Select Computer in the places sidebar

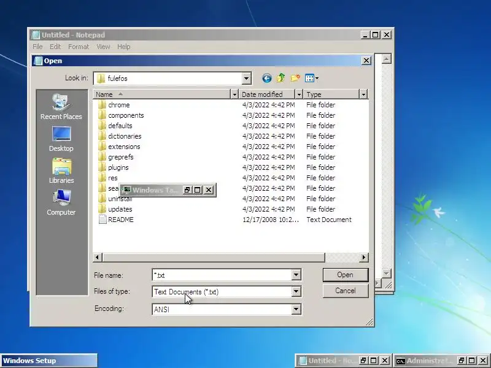(61, 203)
